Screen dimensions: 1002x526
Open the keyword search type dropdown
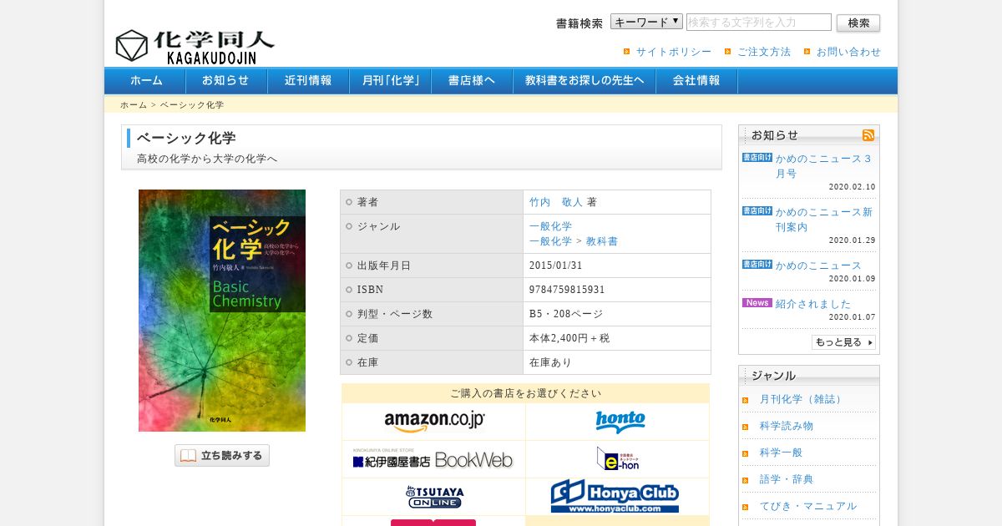[x=646, y=22]
